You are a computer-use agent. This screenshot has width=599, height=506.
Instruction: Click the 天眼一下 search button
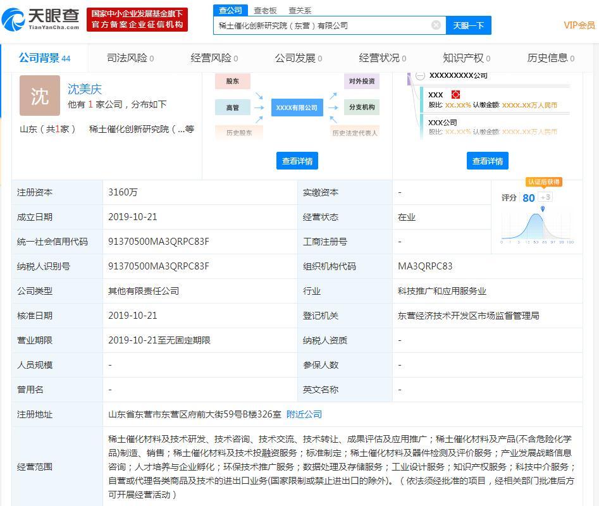coord(468,25)
